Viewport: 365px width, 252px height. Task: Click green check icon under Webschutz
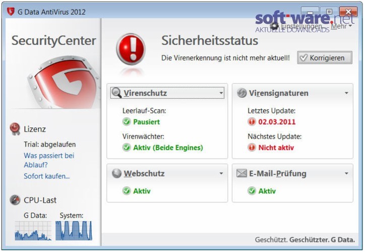[127, 191]
